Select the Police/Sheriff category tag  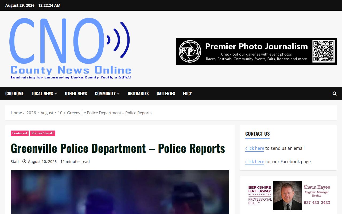coord(42,133)
